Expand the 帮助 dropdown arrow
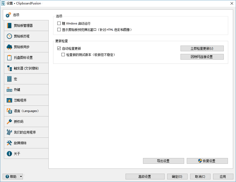This screenshot has width=236, height=182. pyautogui.click(x=21, y=177)
